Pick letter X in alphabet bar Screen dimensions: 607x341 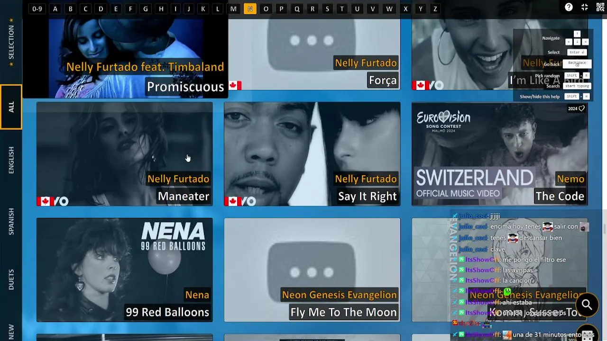[x=405, y=9]
